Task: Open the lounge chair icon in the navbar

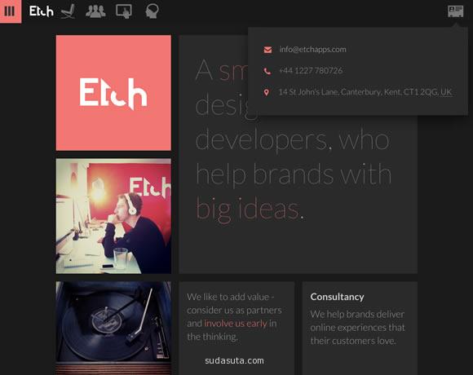Action: pyautogui.click(x=69, y=11)
